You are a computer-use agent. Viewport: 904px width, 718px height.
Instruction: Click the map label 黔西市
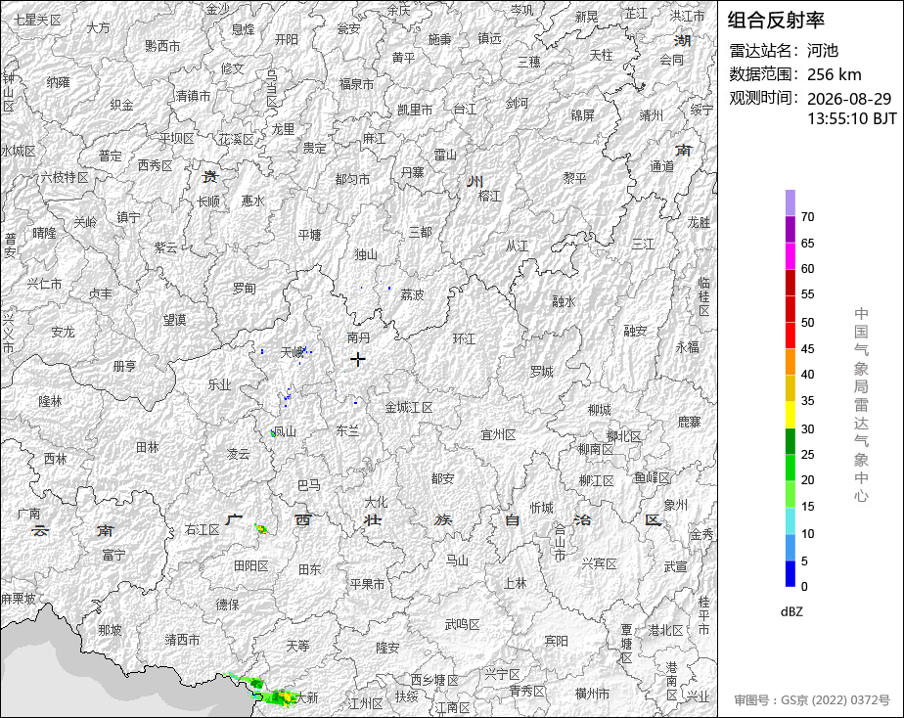[x=162, y=46]
